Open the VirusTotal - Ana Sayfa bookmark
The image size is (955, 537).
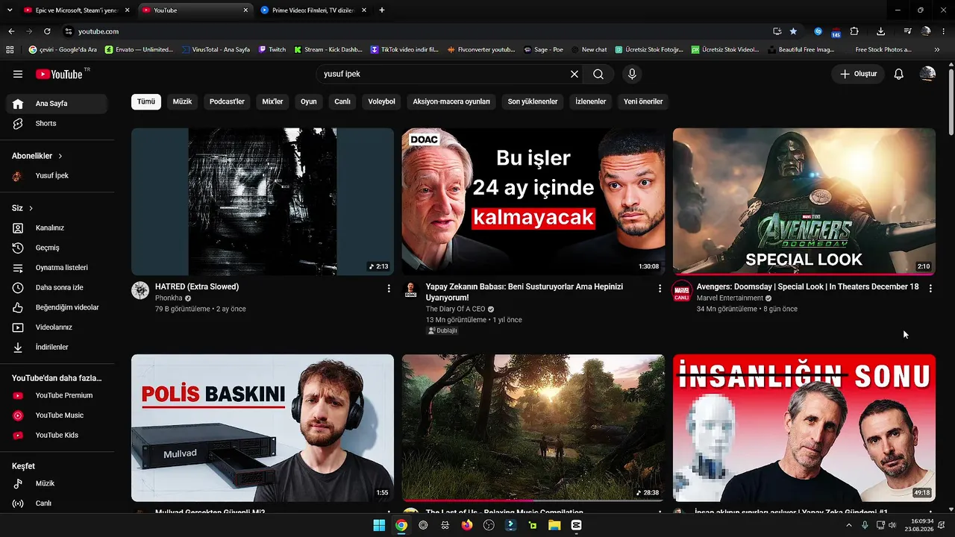tap(215, 50)
